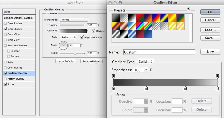Open the Gradient Type Solid dropdown

pos(145,62)
